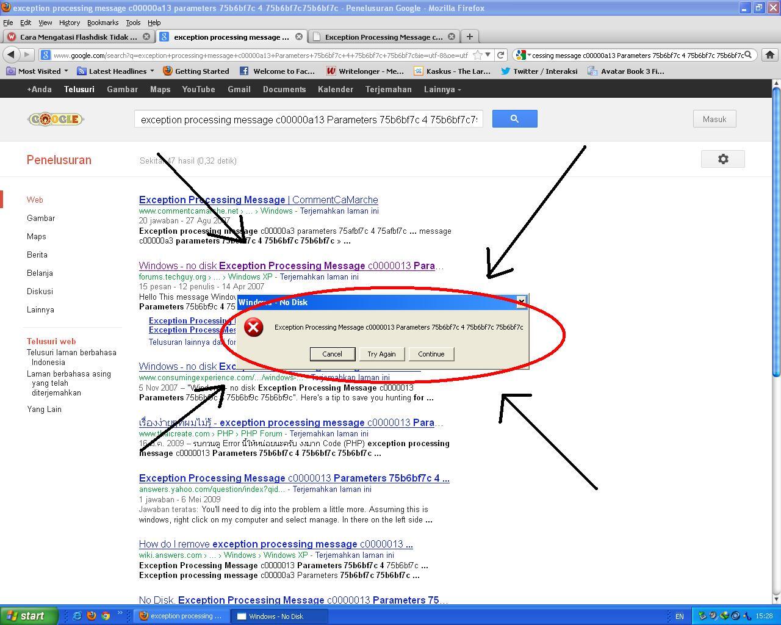Open the 'Kaskus - The Lar...' bookmark
The height and width of the screenshot is (625, 781).
coord(452,71)
